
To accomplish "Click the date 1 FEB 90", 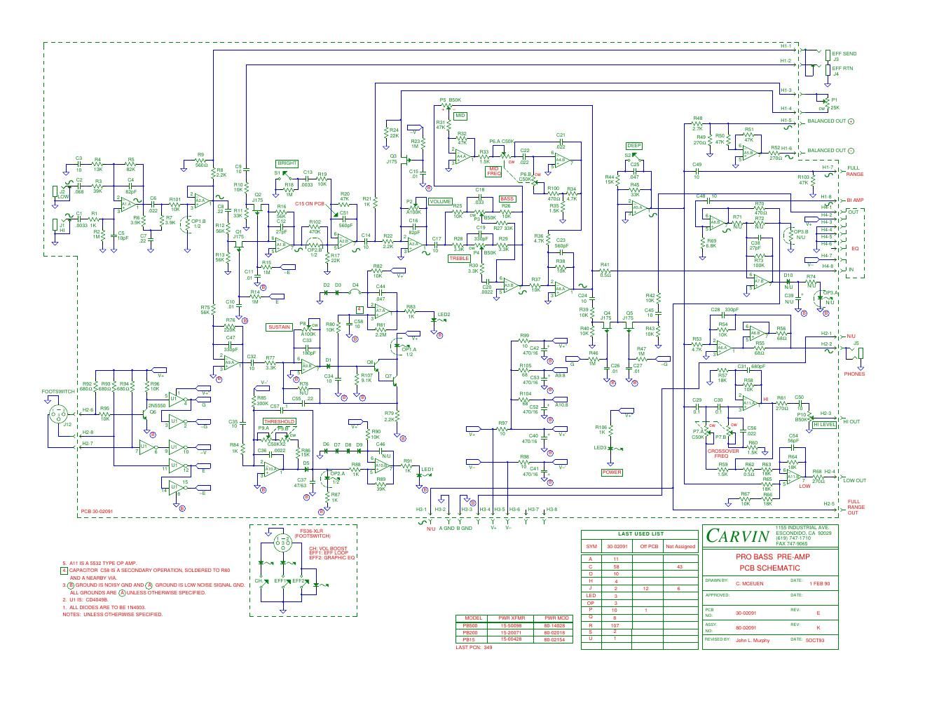I will pyautogui.click(x=819, y=583).
